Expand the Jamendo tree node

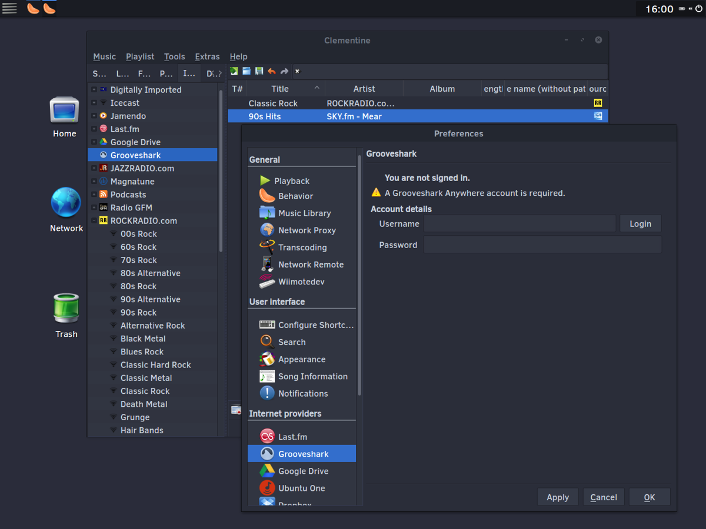point(94,116)
